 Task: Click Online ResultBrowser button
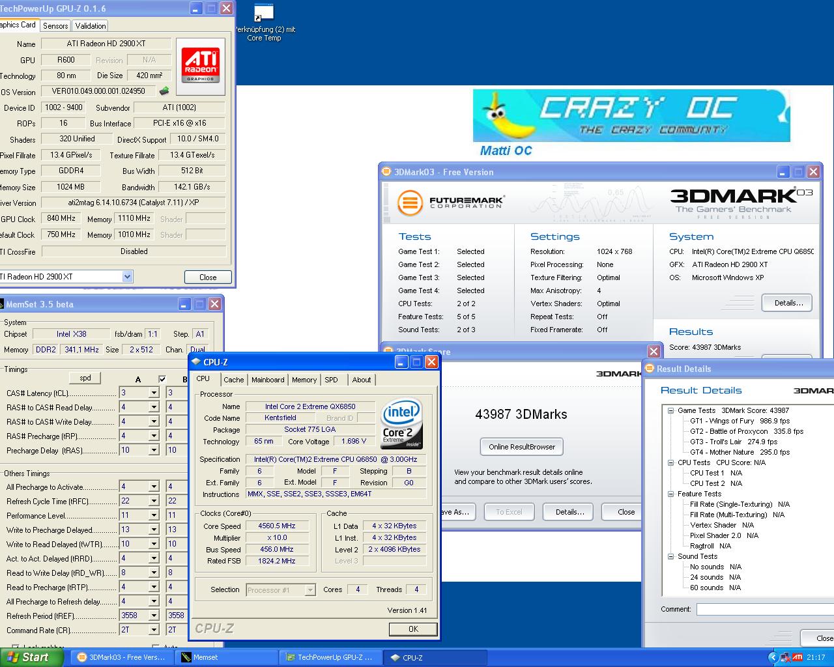tap(522, 447)
